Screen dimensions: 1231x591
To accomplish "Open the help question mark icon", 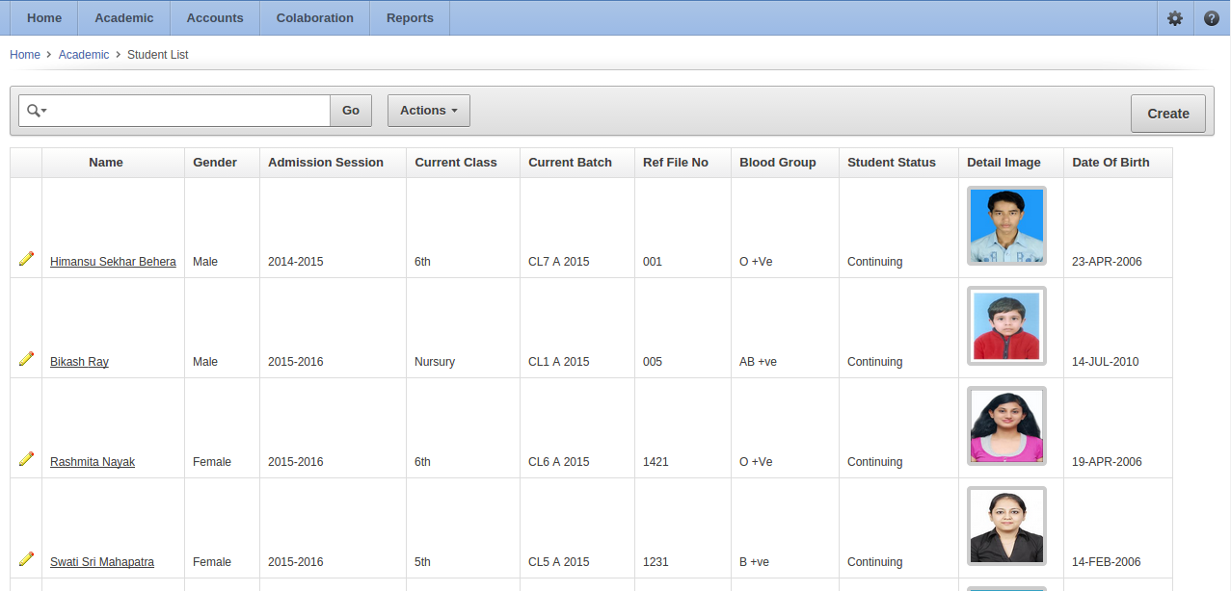I will tap(1212, 18).
